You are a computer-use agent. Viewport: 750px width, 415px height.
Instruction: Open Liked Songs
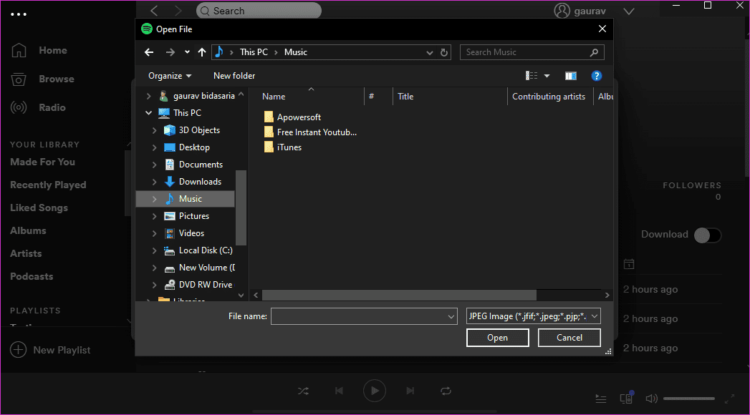(39, 208)
